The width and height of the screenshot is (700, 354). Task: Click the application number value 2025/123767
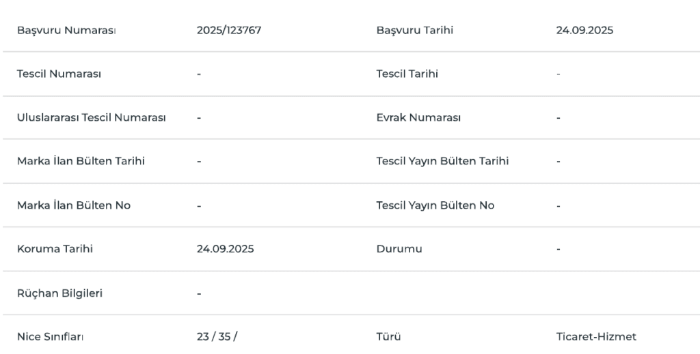(x=229, y=31)
